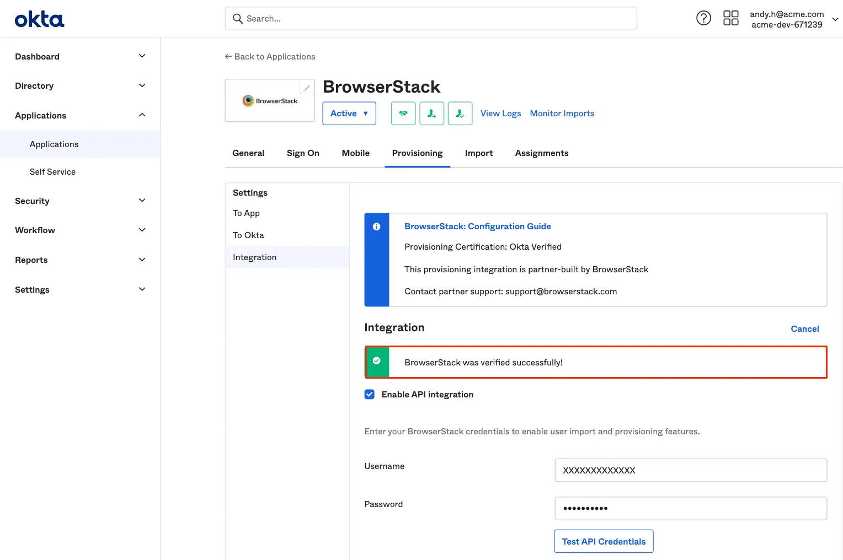This screenshot has width=843, height=560.
Task: Open the help question mark icon
Action: tap(703, 18)
